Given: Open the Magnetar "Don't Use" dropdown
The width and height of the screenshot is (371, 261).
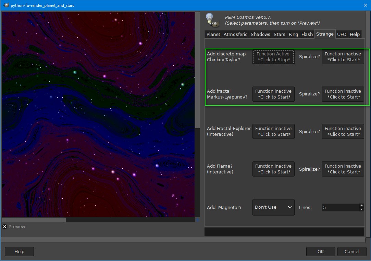Looking at the screenshot, I should pos(273,207).
